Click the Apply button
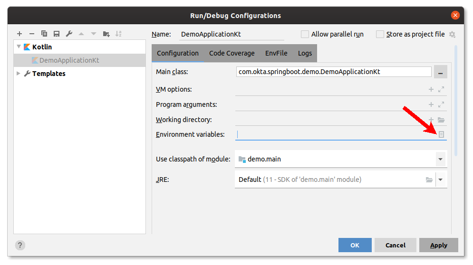 (x=438, y=245)
